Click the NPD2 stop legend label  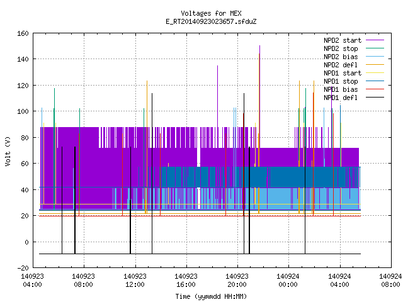341,48
